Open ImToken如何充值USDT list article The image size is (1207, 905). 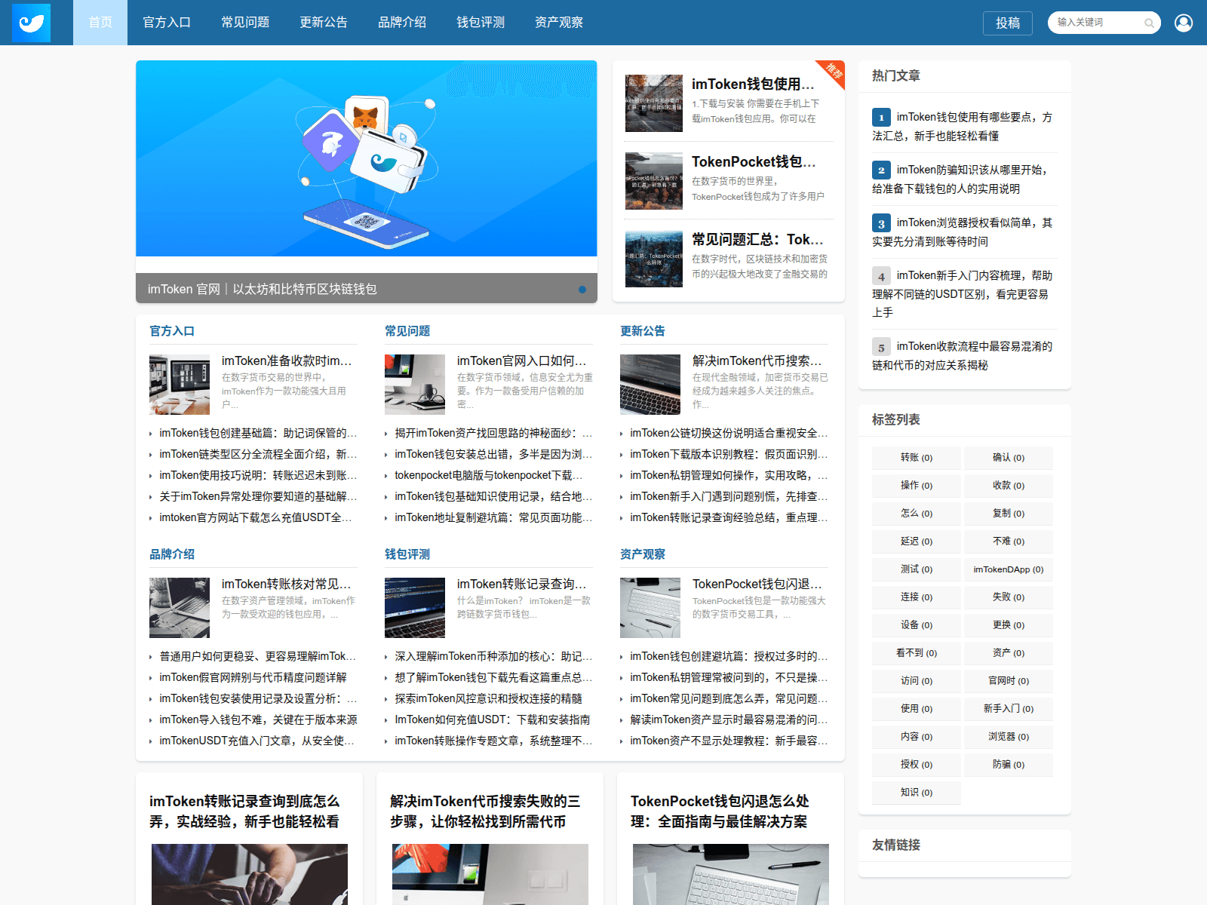pos(493,719)
